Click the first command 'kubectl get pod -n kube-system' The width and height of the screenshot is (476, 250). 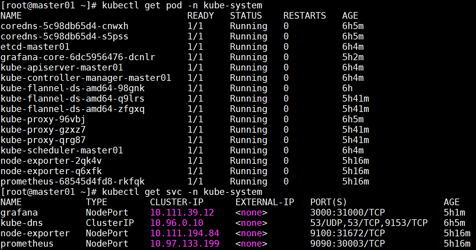point(182,5)
